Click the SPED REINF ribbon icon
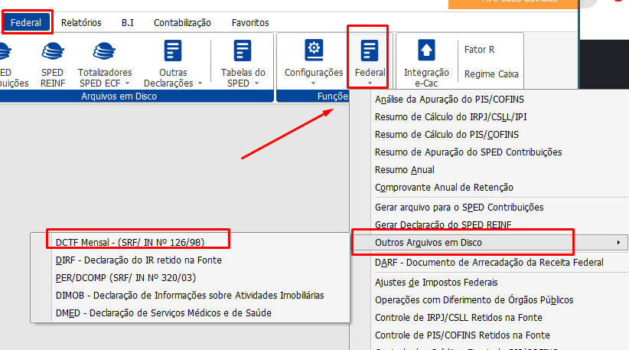The height and width of the screenshot is (350, 629). click(52, 52)
